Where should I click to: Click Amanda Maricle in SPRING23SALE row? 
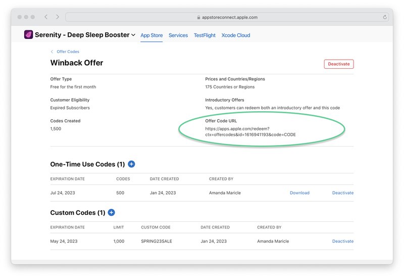(x=273, y=241)
